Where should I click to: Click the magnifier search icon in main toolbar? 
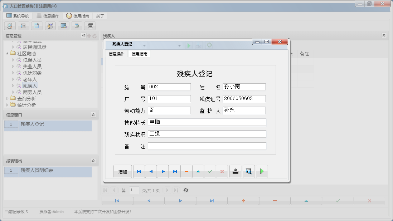[10, 26]
